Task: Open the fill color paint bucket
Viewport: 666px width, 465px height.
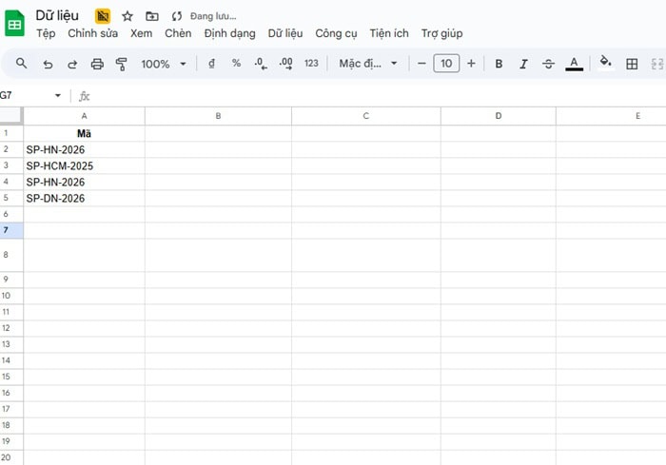Action: pyautogui.click(x=604, y=64)
